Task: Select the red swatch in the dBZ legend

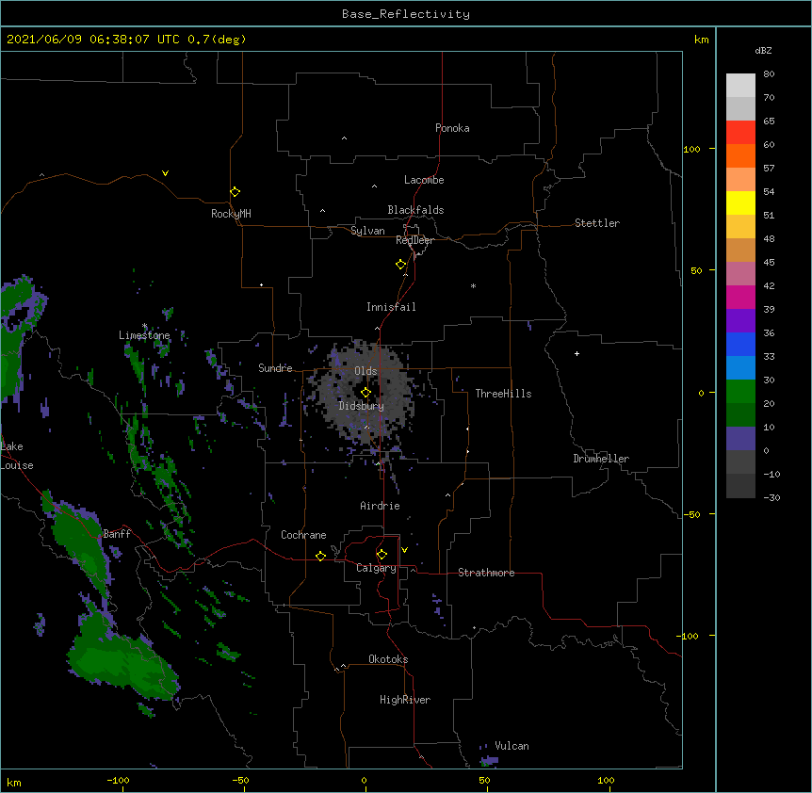Action: click(x=740, y=133)
